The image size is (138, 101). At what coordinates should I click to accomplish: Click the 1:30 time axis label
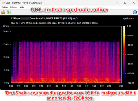(x=79, y=86)
